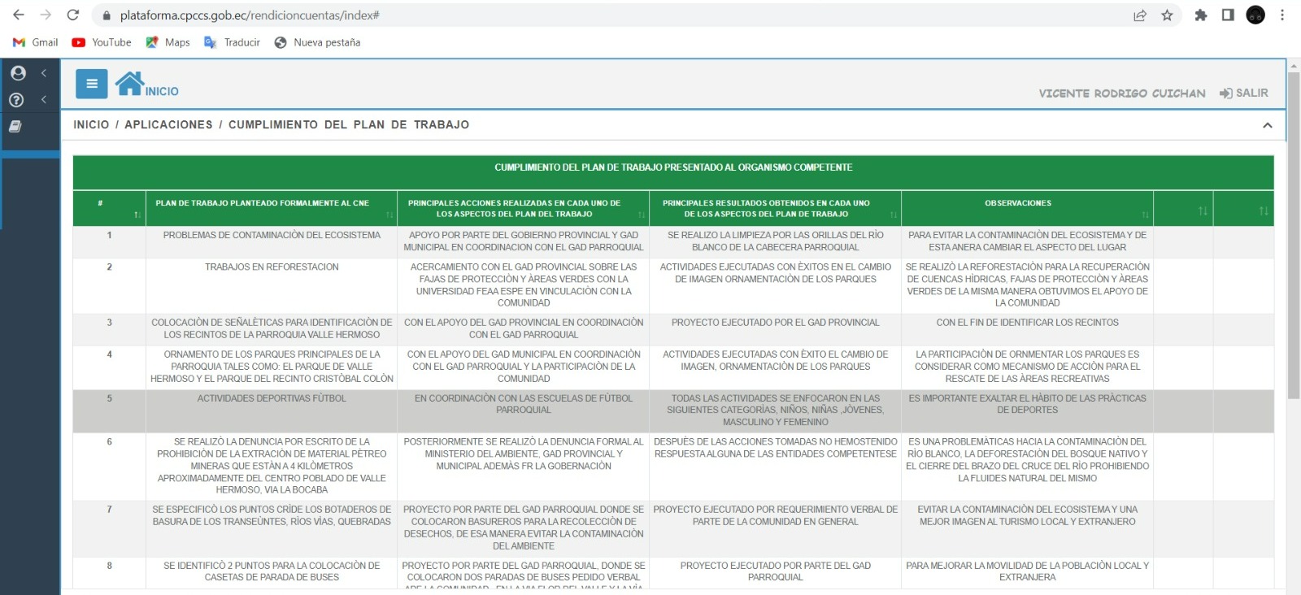Open the help question mark sidebar icon
1301x595 pixels.
[x=16, y=100]
